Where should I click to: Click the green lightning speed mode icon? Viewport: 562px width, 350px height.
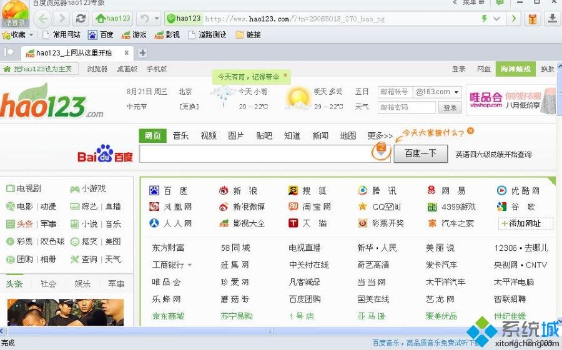[x=484, y=18]
